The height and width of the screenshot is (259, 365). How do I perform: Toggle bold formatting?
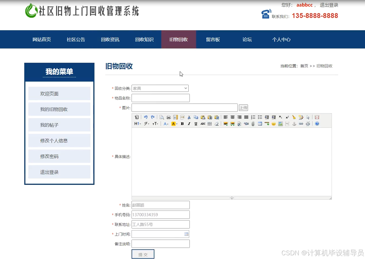point(182,124)
